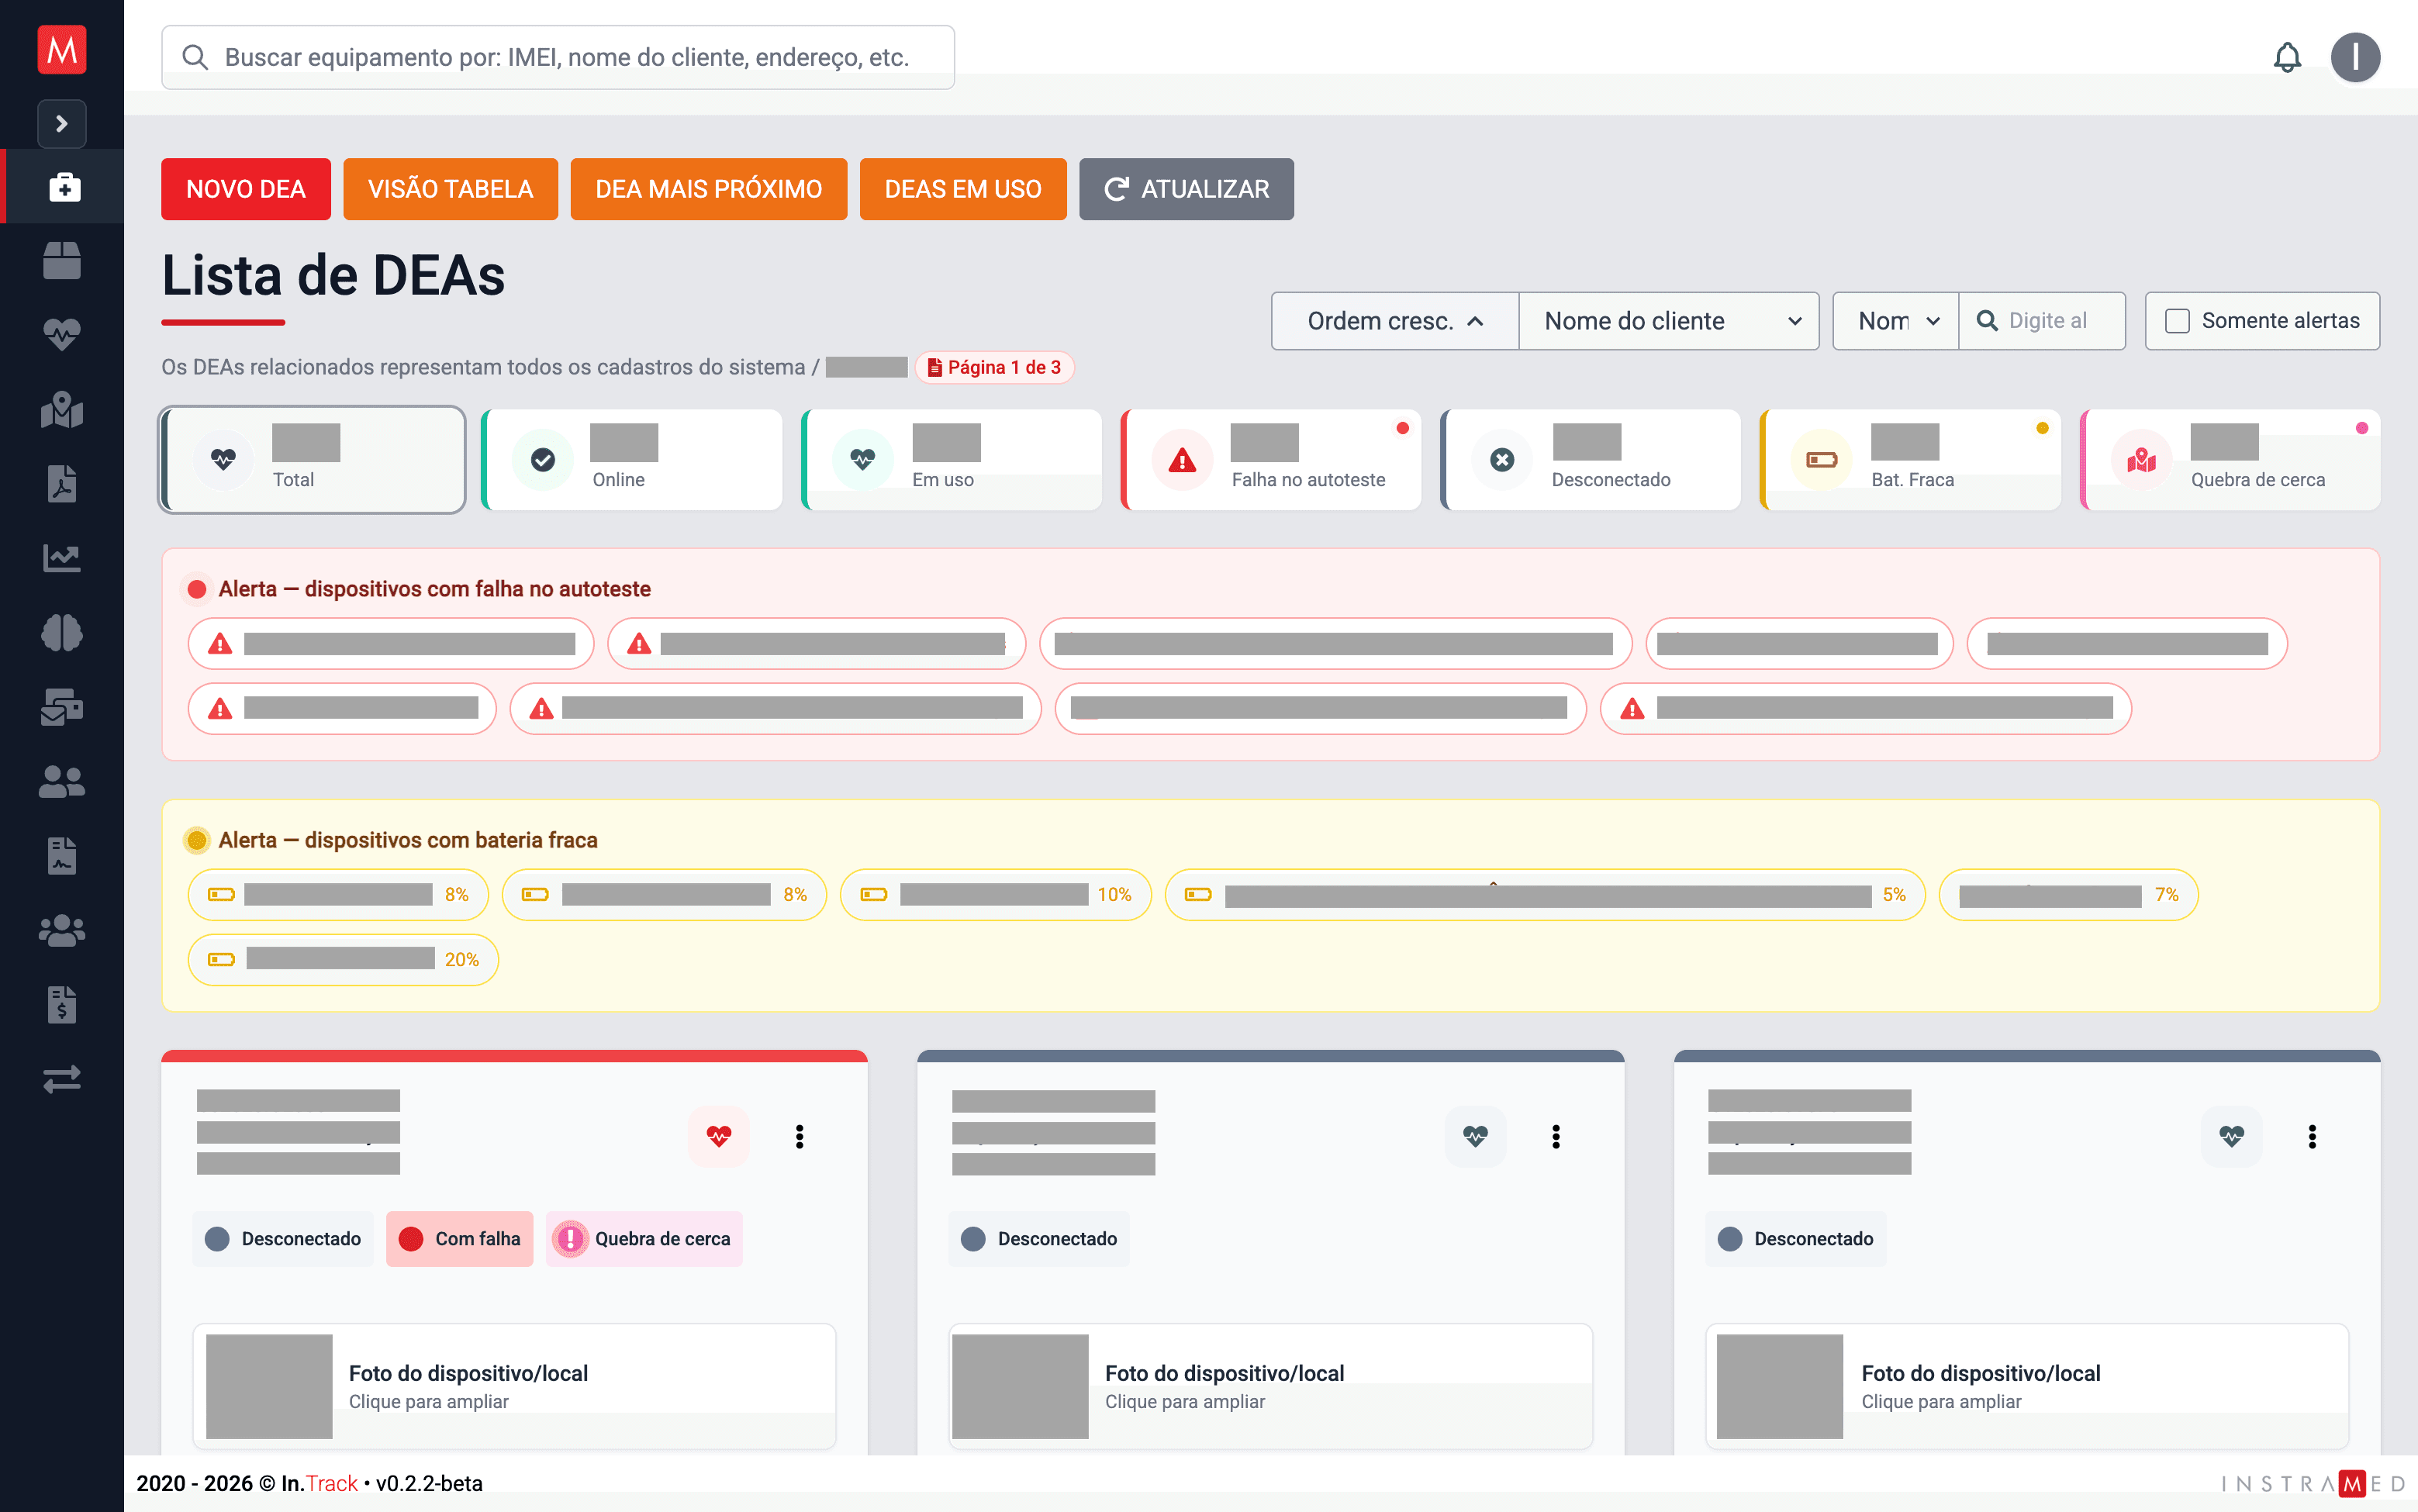Open the Nom search field dropdown
The image size is (2418, 1512).
[1896, 321]
